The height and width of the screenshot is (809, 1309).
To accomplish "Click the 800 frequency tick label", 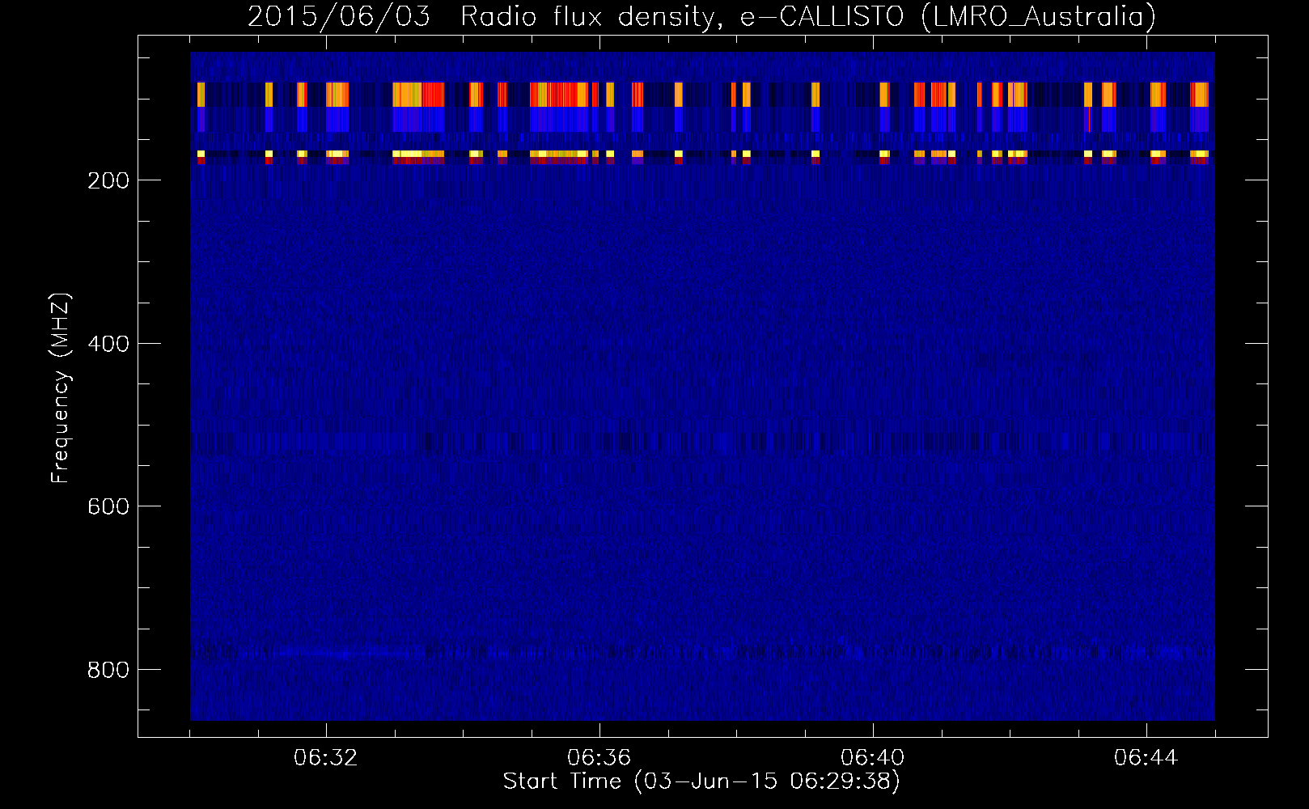I will pyautogui.click(x=108, y=670).
